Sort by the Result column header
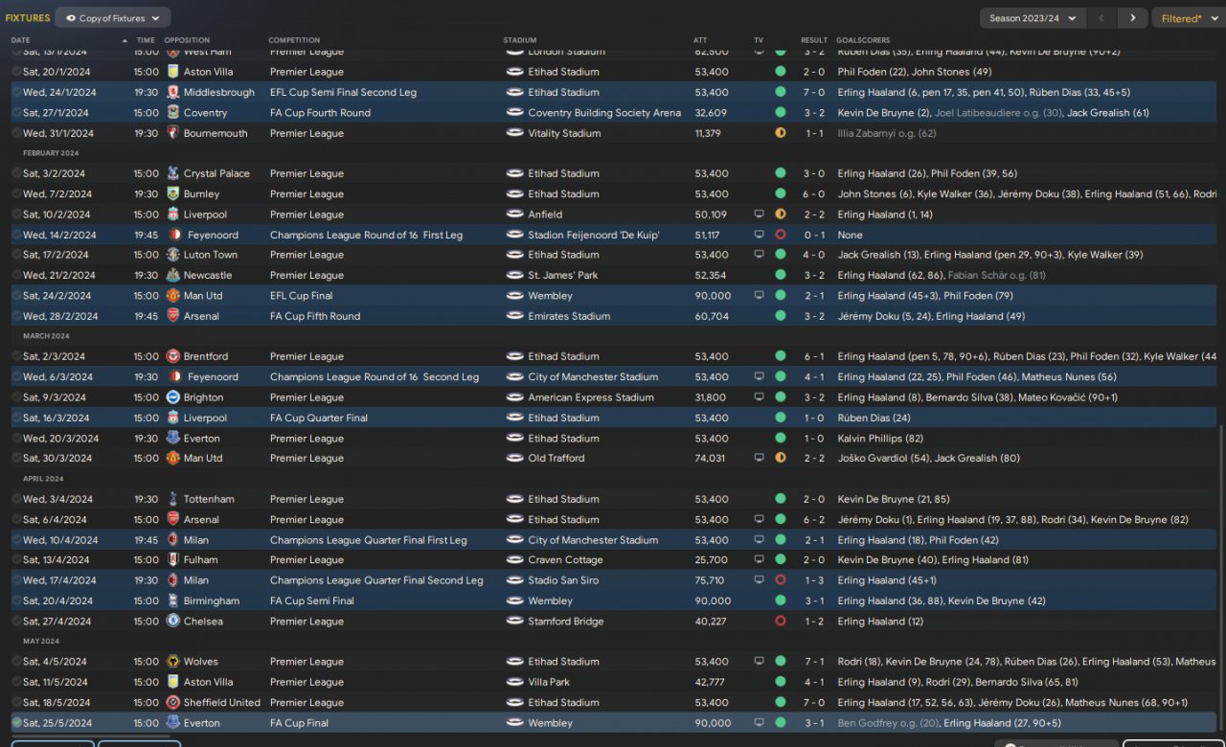The width and height of the screenshot is (1226, 747). tap(814, 40)
